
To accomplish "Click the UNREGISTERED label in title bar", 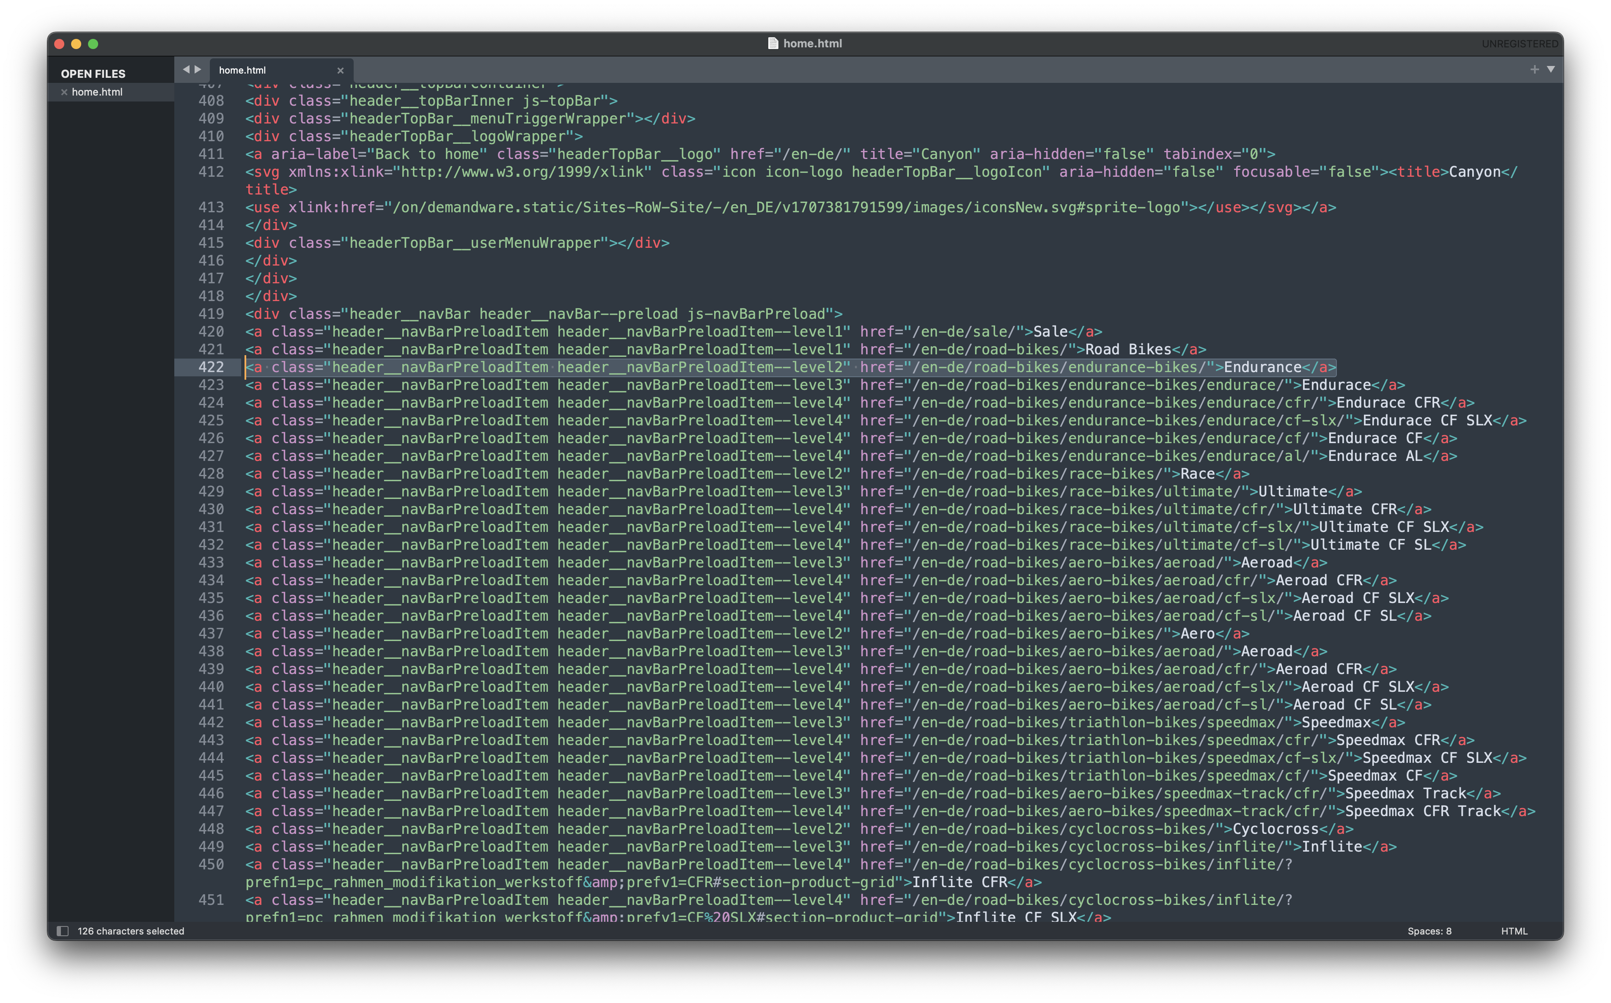I will [1520, 44].
